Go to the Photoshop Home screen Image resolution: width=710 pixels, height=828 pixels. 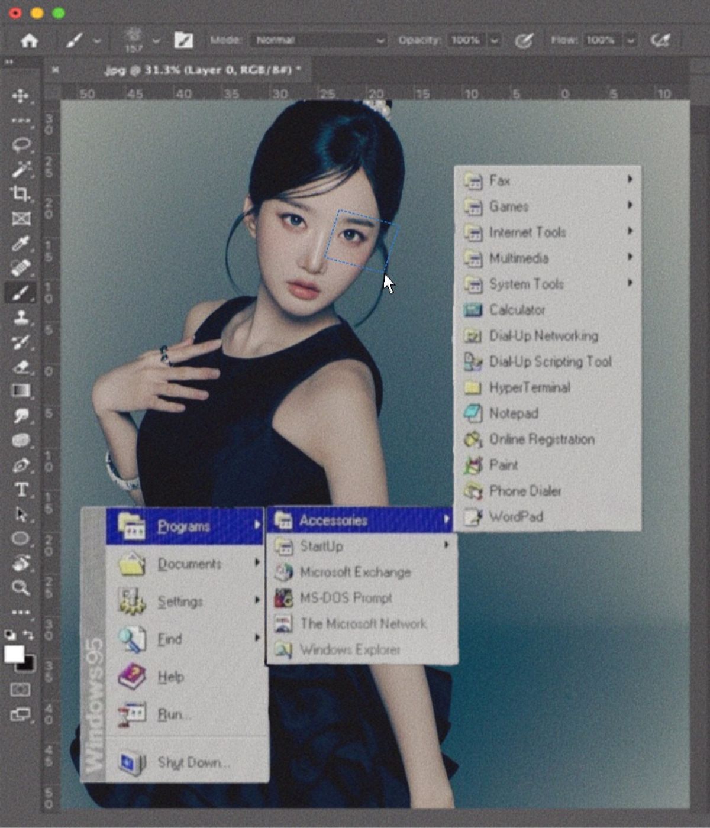[x=29, y=40]
